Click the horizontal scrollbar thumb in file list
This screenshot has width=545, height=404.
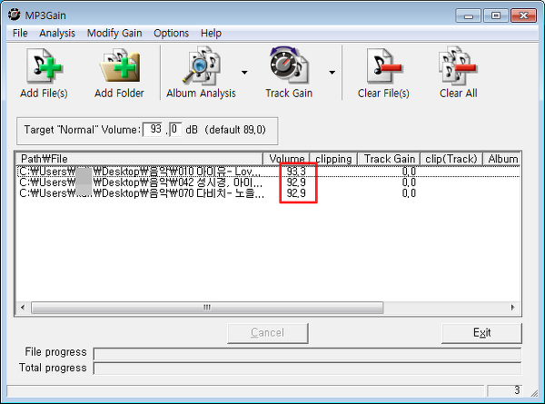(x=207, y=308)
